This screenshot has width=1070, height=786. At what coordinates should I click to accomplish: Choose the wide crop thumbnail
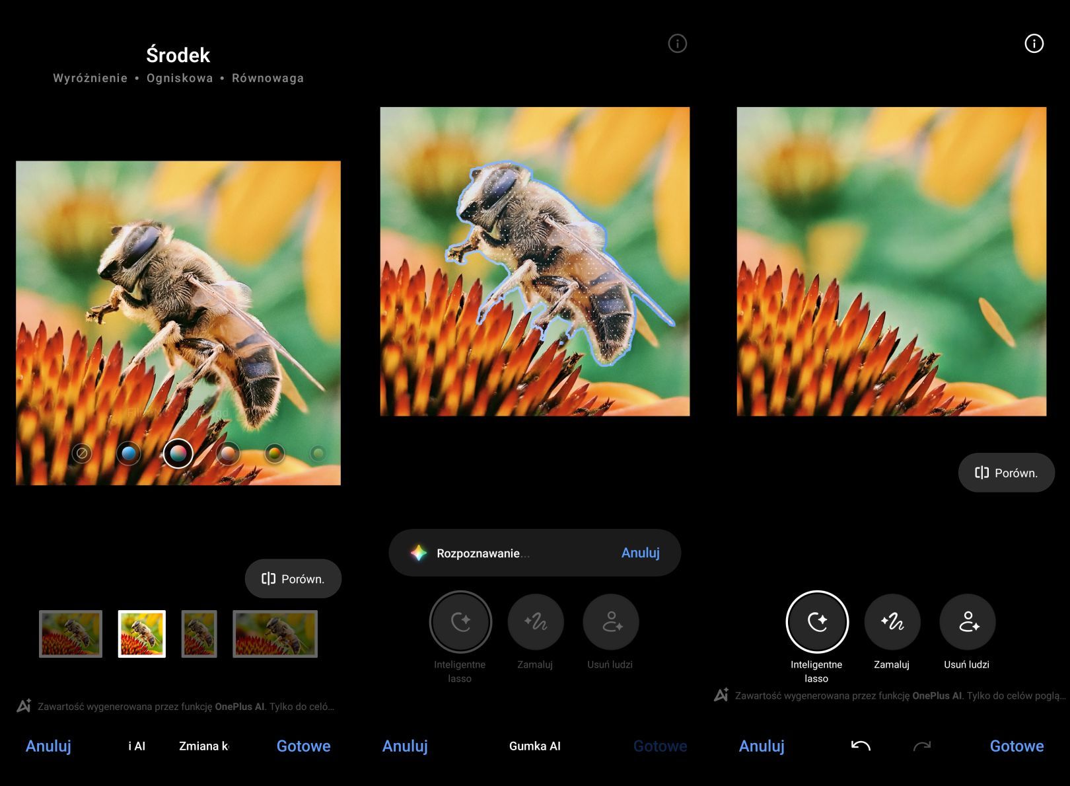275,634
